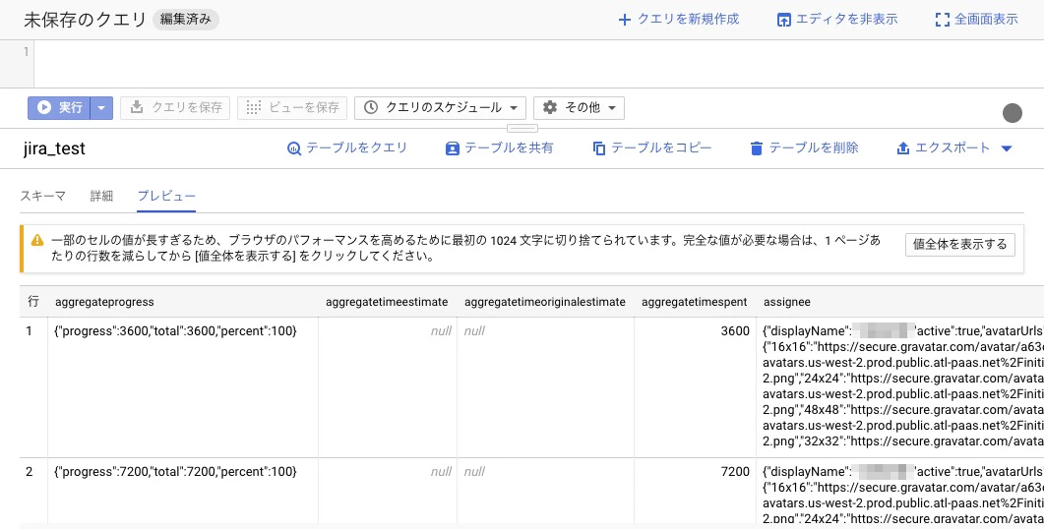Screen dimensions: 1044x529
Task: Click the gray circle status indicator
Action: pyautogui.click(x=1013, y=113)
